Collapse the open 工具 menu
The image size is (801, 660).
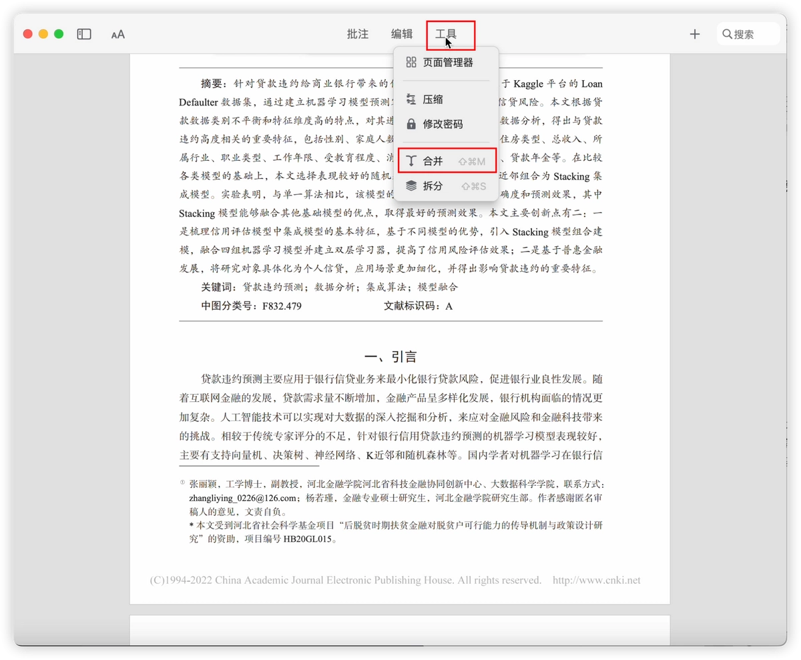[x=446, y=34]
